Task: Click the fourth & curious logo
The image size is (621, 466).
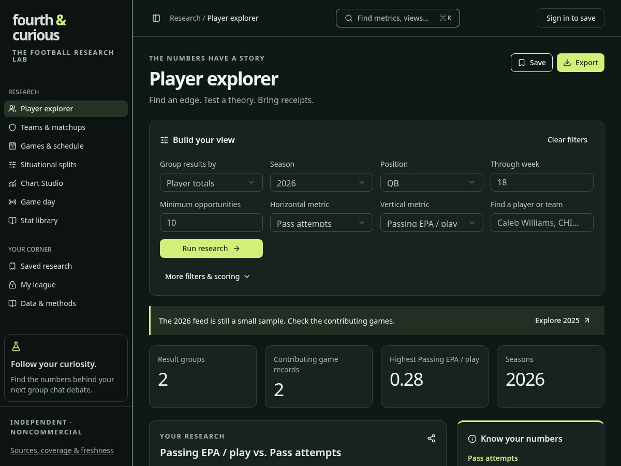Action: (39, 27)
